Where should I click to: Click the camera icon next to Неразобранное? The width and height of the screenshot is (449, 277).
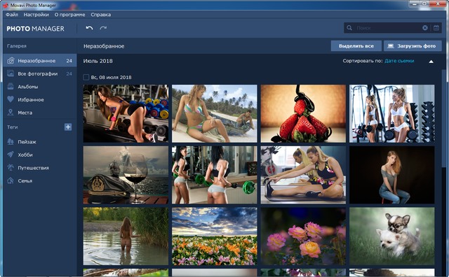pyautogui.click(x=11, y=61)
